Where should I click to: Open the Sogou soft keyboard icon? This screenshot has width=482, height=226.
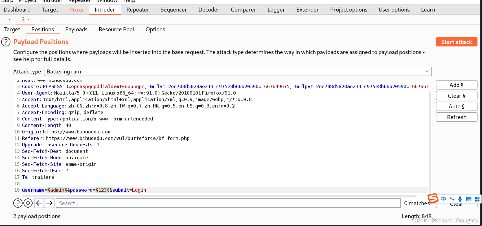[469, 199]
